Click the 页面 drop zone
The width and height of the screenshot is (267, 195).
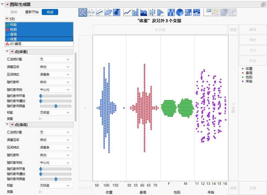click(x=253, y=188)
